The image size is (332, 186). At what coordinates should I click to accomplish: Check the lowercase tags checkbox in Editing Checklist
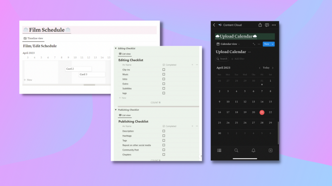164,93
